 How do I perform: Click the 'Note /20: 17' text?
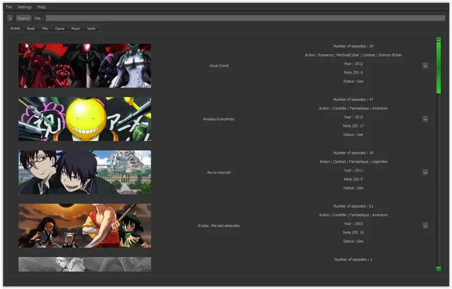(x=353, y=126)
